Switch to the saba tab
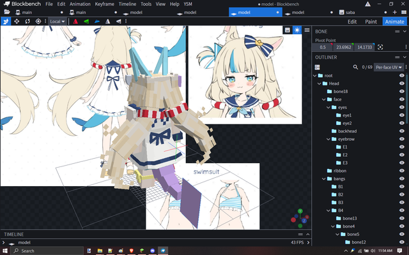 [362, 12]
